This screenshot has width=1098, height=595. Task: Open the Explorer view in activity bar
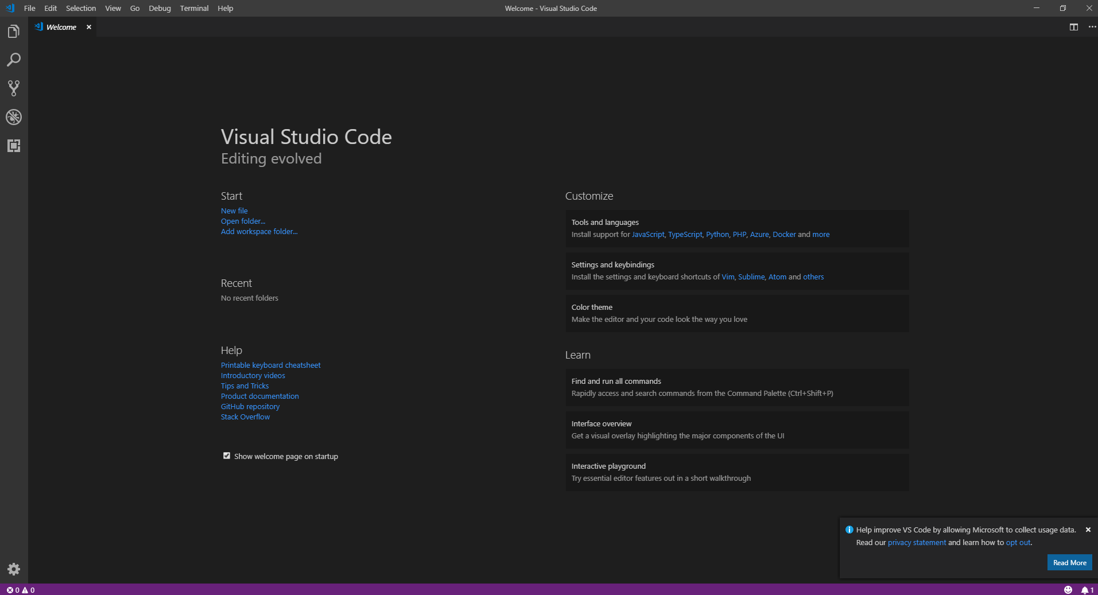click(x=14, y=32)
